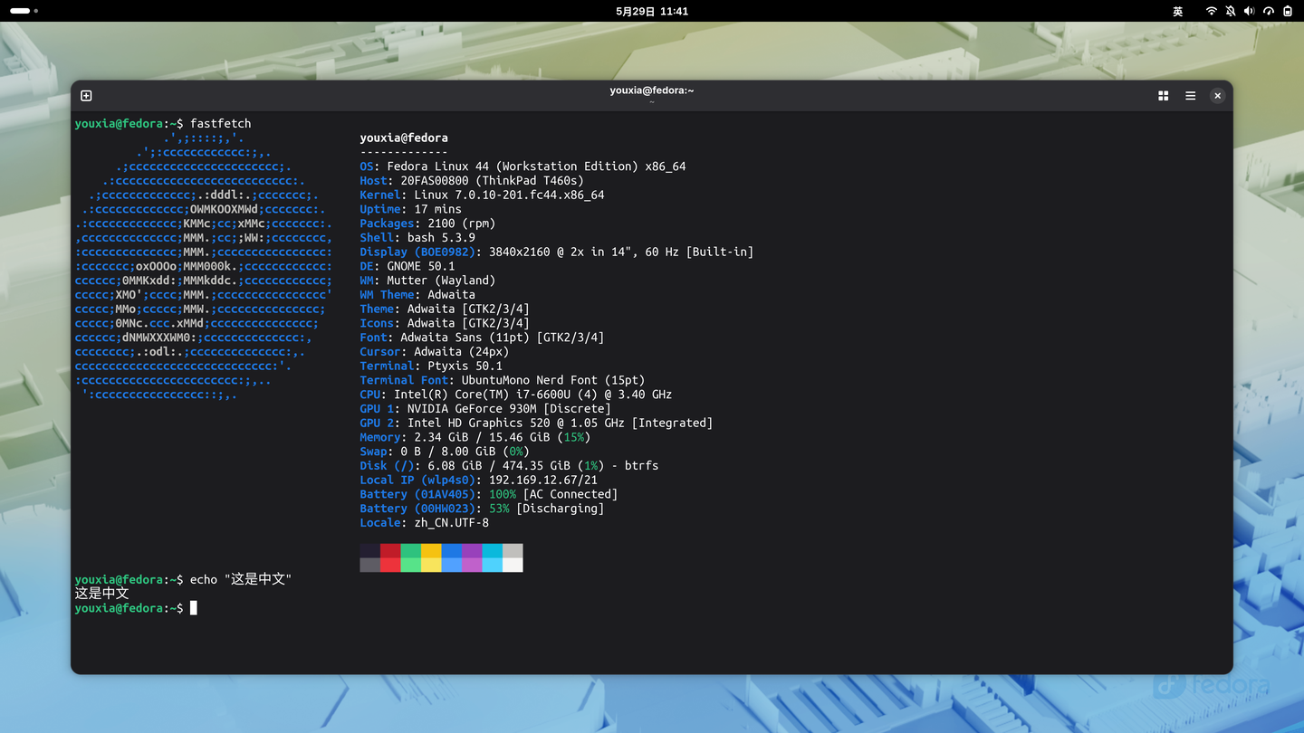This screenshot has width=1304, height=733.
Task: Click the Wi-Fi status icon in top bar
Action: tap(1211, 11)
